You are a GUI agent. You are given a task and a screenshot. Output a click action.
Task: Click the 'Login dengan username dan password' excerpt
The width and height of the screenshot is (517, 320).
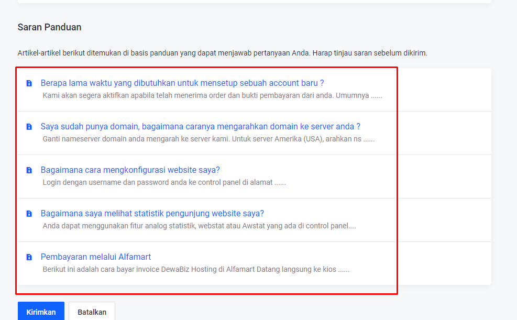click(164, 183)
